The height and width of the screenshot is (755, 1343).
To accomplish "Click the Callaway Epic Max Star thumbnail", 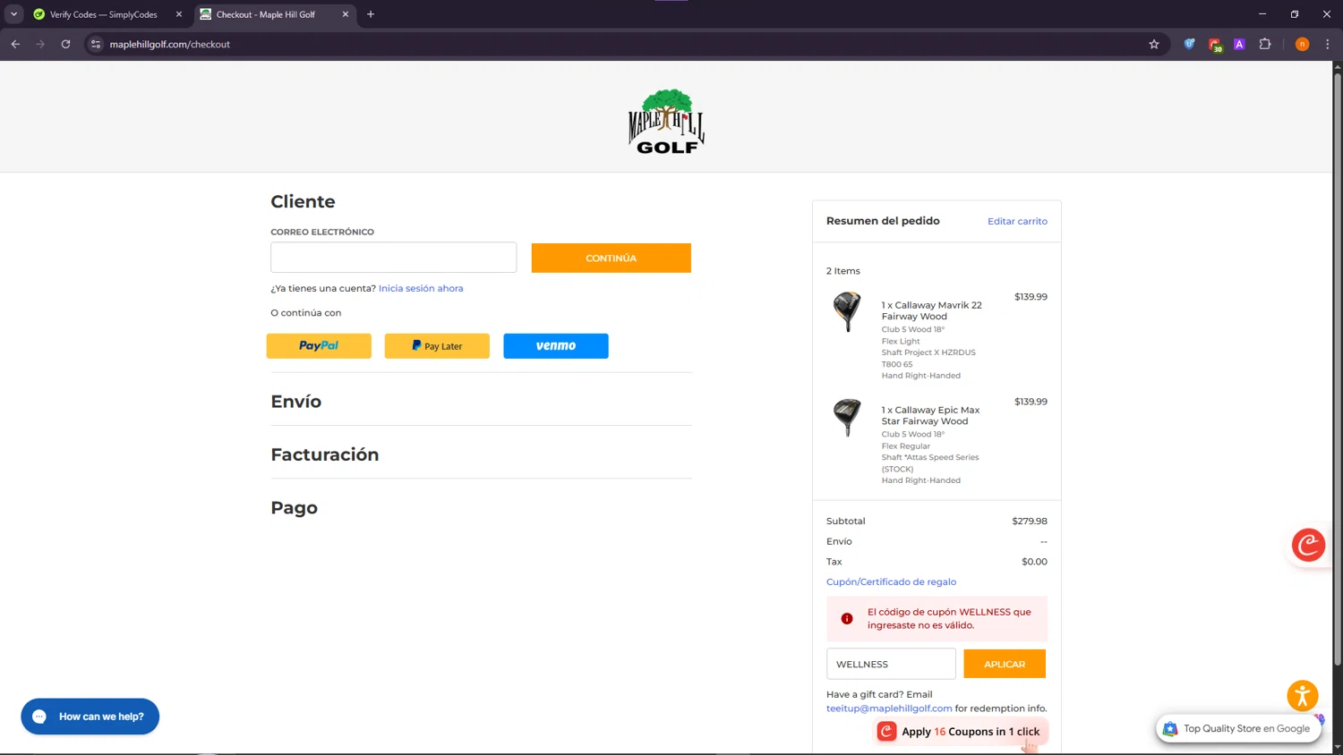I will (847, 417).
